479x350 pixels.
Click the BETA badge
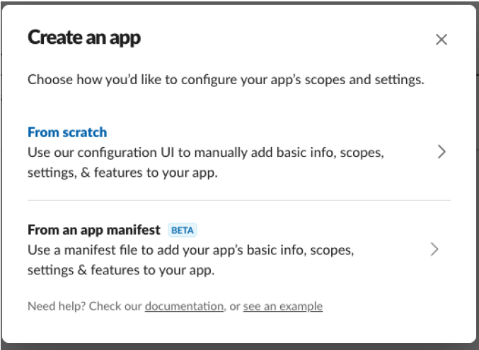point(183,230)
